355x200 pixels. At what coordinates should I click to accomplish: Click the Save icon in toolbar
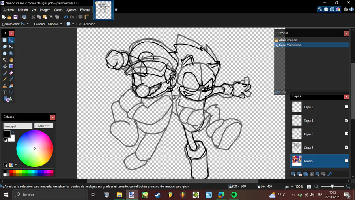pyautogui.click(x=15, y=17)
